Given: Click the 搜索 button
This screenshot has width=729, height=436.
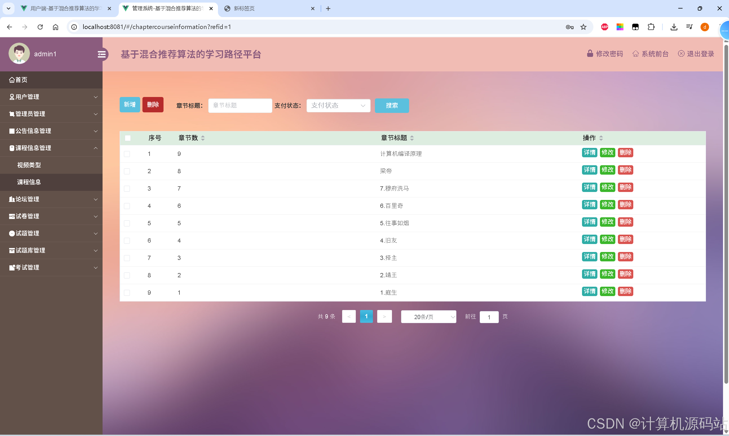Looking at the screenshot, I should pyautogui.click(x=392, y=106).
